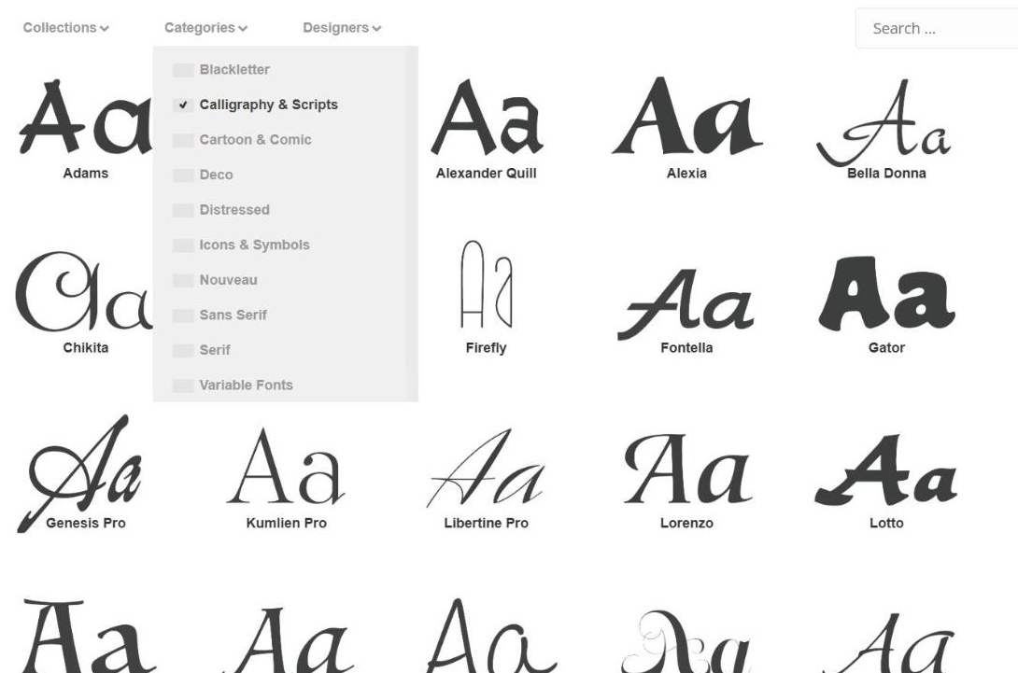The height and width of the screenshot is (673, 1018).
Task: Select the Distressed category checkbox
Action: [x=183, y=210]
